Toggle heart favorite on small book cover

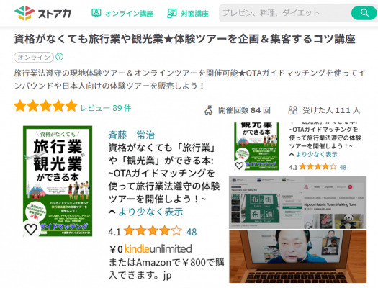click(x=239, y=166)
